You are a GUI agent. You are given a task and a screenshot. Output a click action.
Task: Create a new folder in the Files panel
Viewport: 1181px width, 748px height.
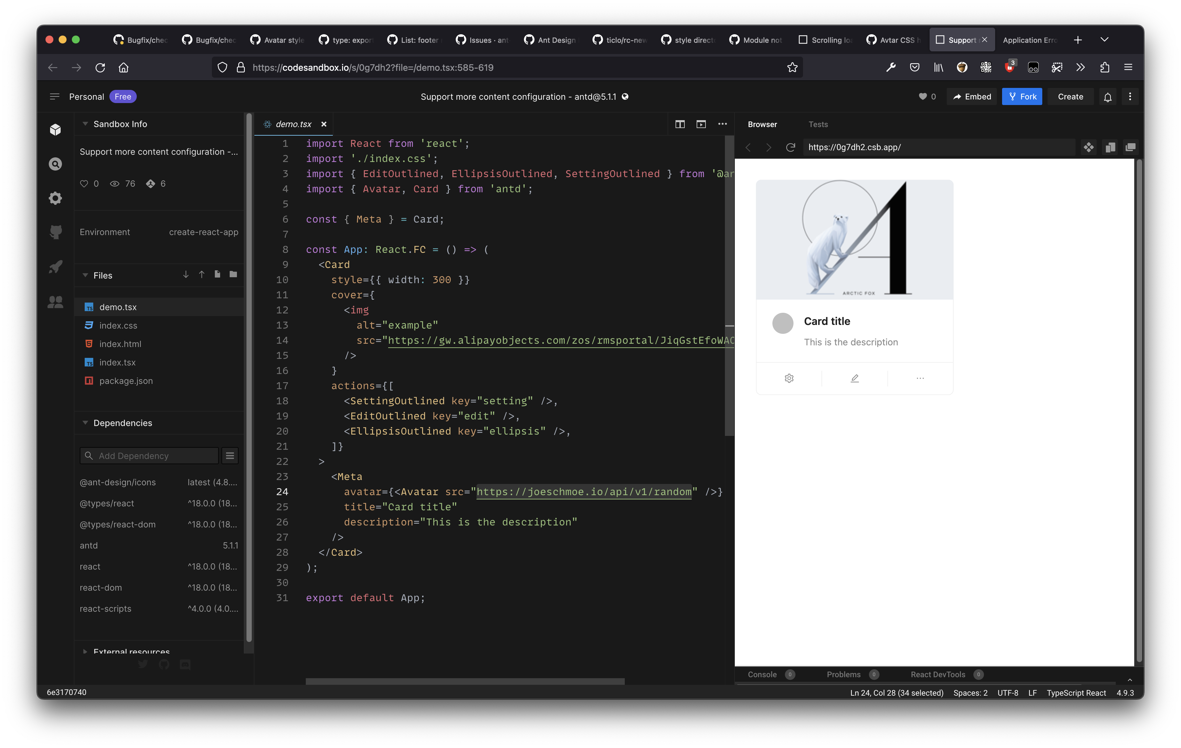(233, 275)
